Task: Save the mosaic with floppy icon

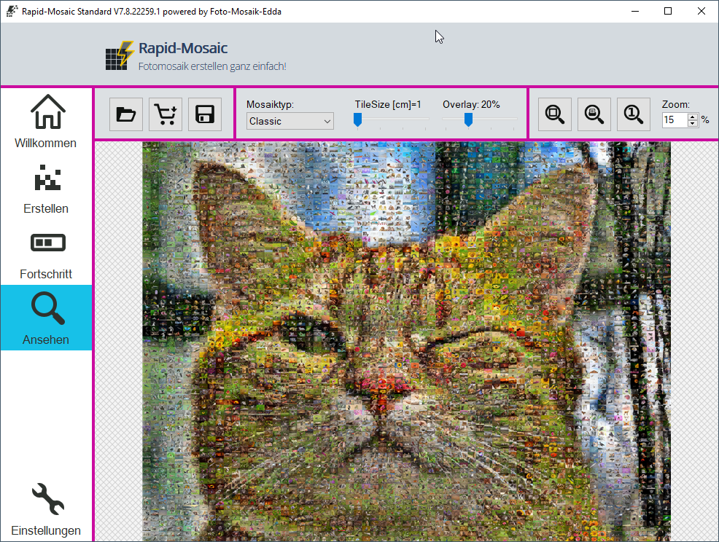Action: point(205,114)
